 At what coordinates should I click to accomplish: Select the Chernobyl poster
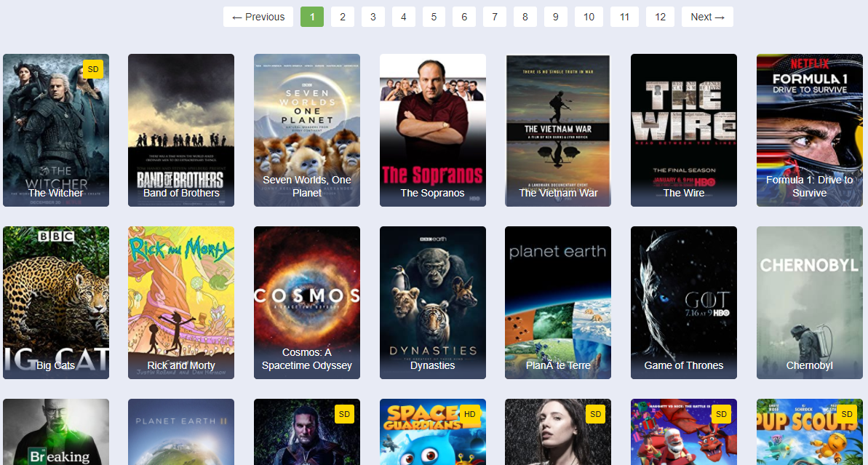point(810,302)
